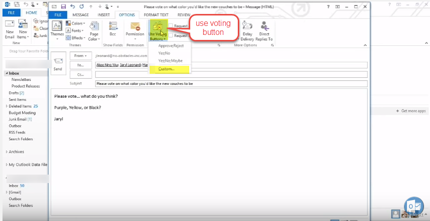Click the Save icon in message toolbar
The height and width of the screenshot is (221, 430).
pyautogui.click(x=64, y=6)
